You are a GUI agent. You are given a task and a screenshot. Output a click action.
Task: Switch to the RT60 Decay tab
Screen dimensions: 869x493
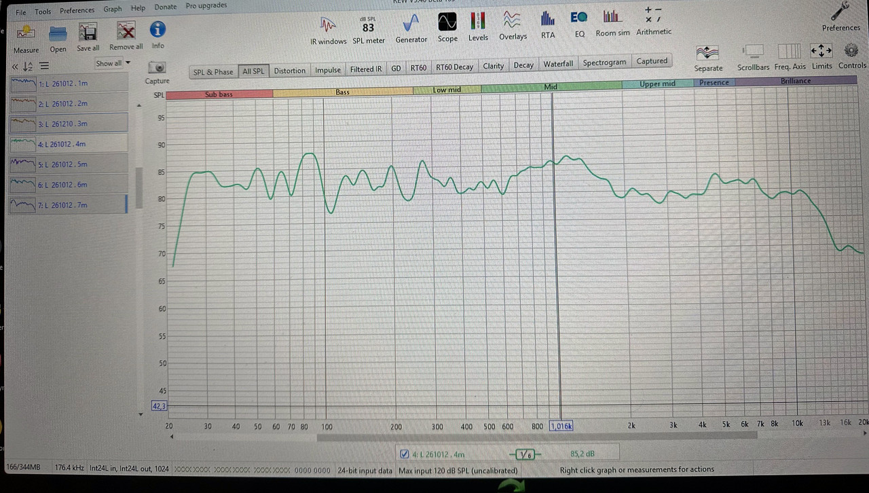click(x=454, y=67)
